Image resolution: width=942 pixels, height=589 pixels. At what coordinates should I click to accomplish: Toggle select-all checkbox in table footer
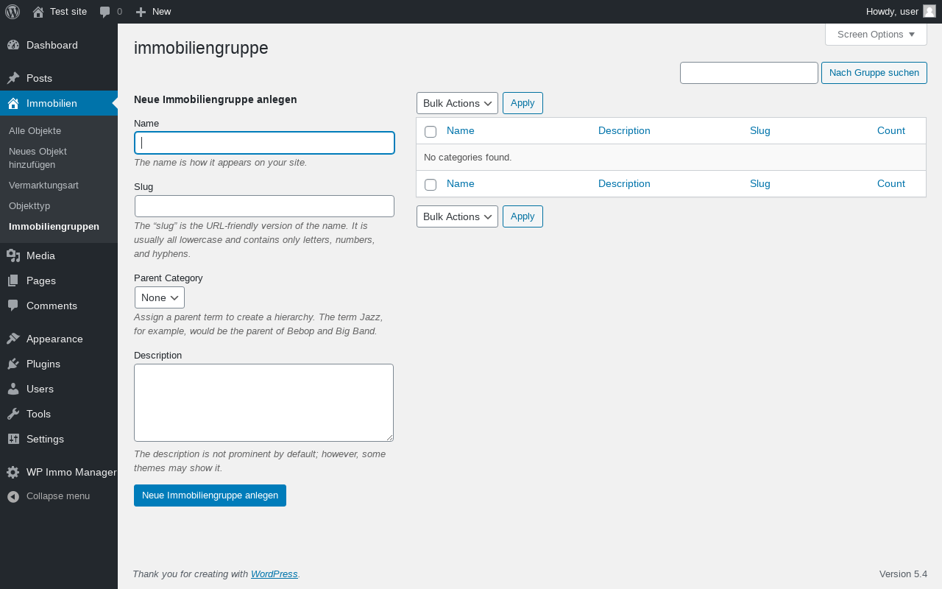431,184
